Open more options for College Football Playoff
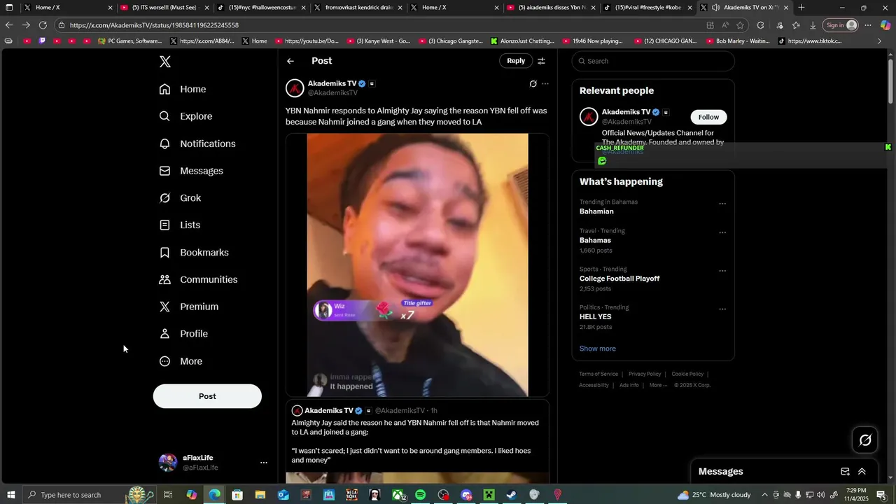The height and width of the screenshot is (504, 896). tap(722, 271)
